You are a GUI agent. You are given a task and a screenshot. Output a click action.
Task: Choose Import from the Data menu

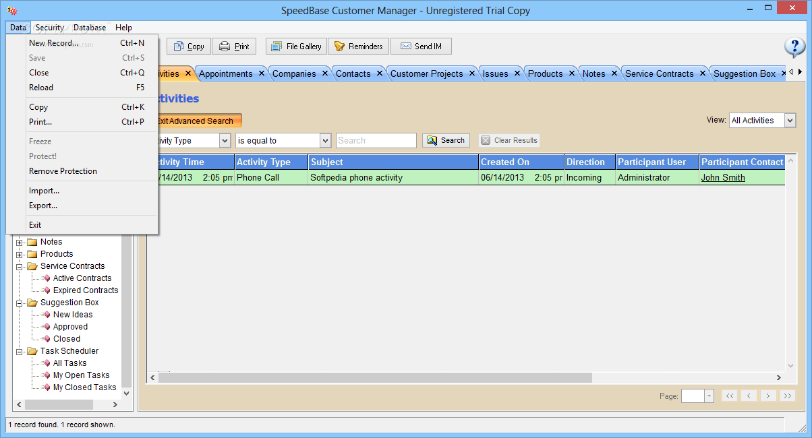[x=82, y=191]
